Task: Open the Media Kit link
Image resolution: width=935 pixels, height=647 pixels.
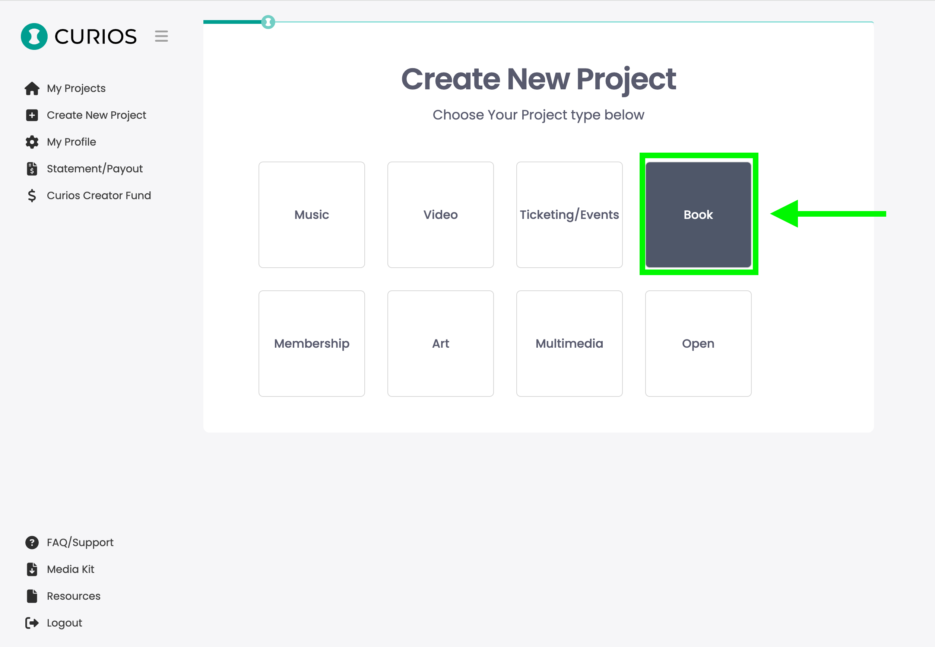Action: (70, 569)
